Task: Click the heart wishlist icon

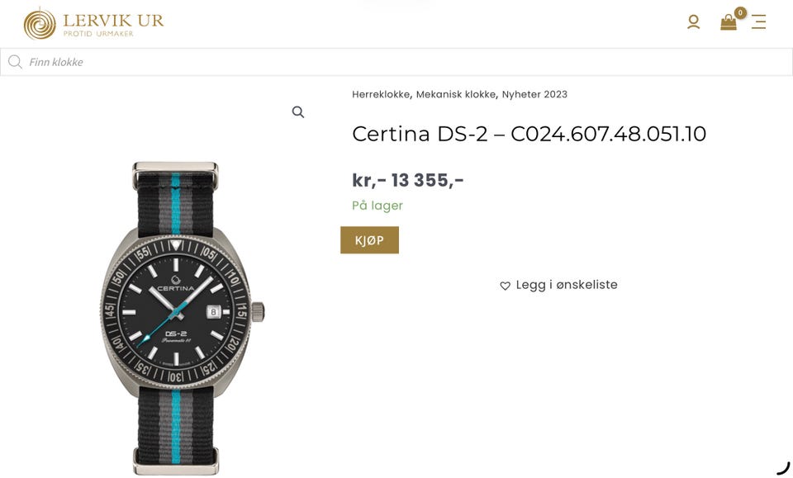Action: pyautogui.click(x=505, y=286)
